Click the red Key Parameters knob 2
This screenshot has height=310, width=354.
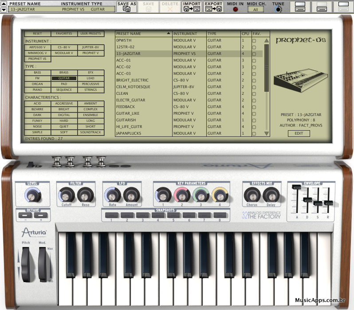[x=182, y=195]
